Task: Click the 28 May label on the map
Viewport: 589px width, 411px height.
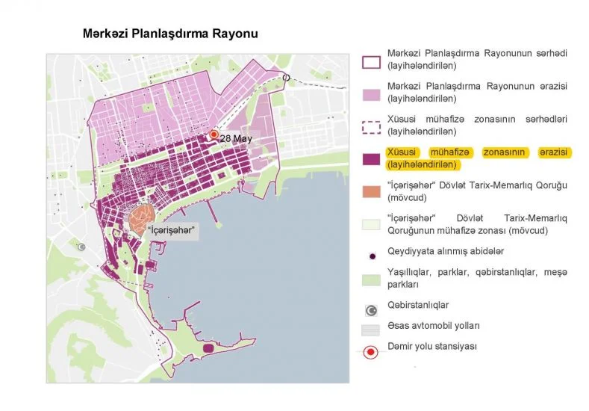Action: (236, 138)
